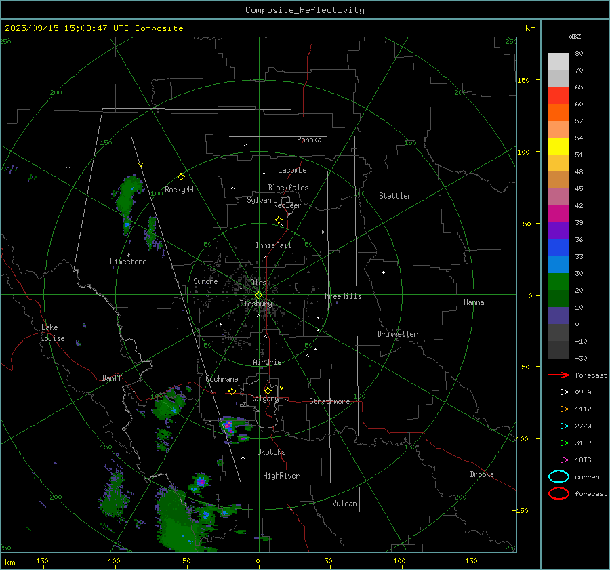Select the red swatch in dBZ scale
The width and height of the screenshot is (610, 570).
tap(558, 95)
